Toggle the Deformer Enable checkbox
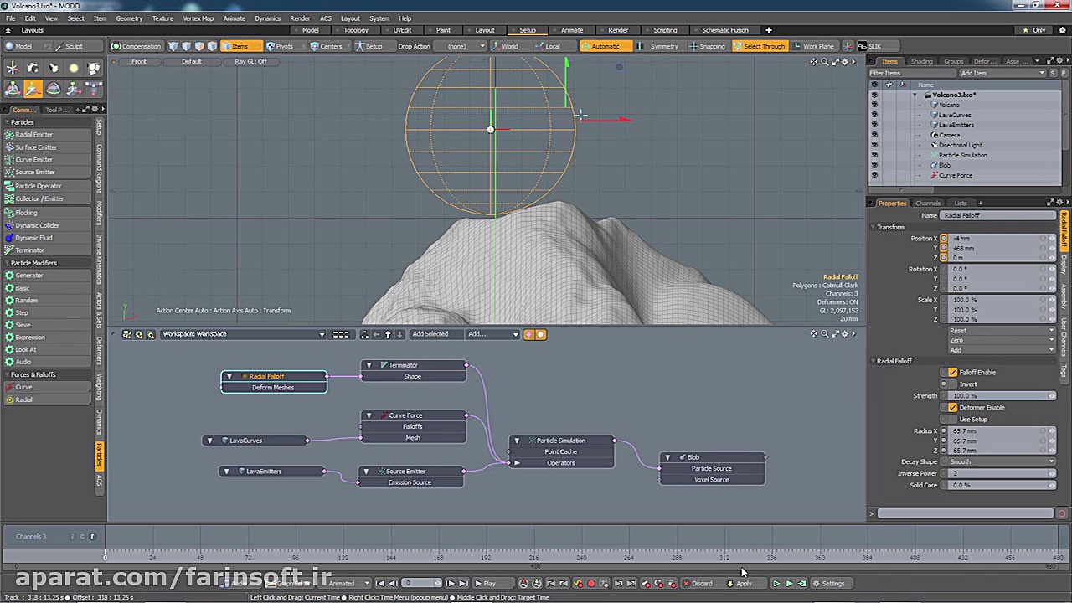Image resolution: width=1072 pixels, height=603 pixels. point(953,408)
